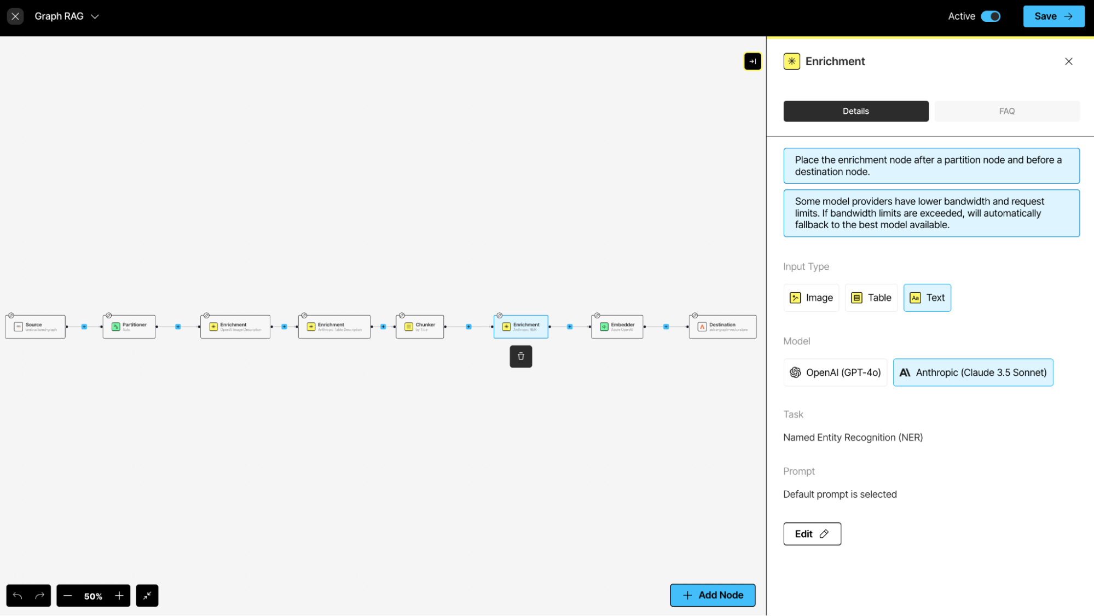Click the Partitioner node's green icon
This screenshot has width=1094, height=616.
click(115, 327)
